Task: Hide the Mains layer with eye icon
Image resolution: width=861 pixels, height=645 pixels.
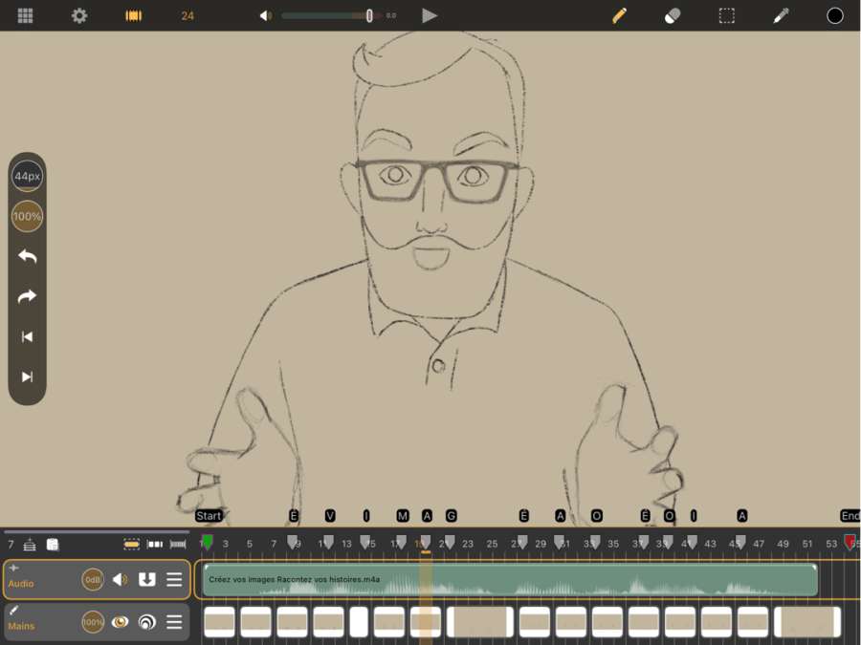Action: pos(120,622)
